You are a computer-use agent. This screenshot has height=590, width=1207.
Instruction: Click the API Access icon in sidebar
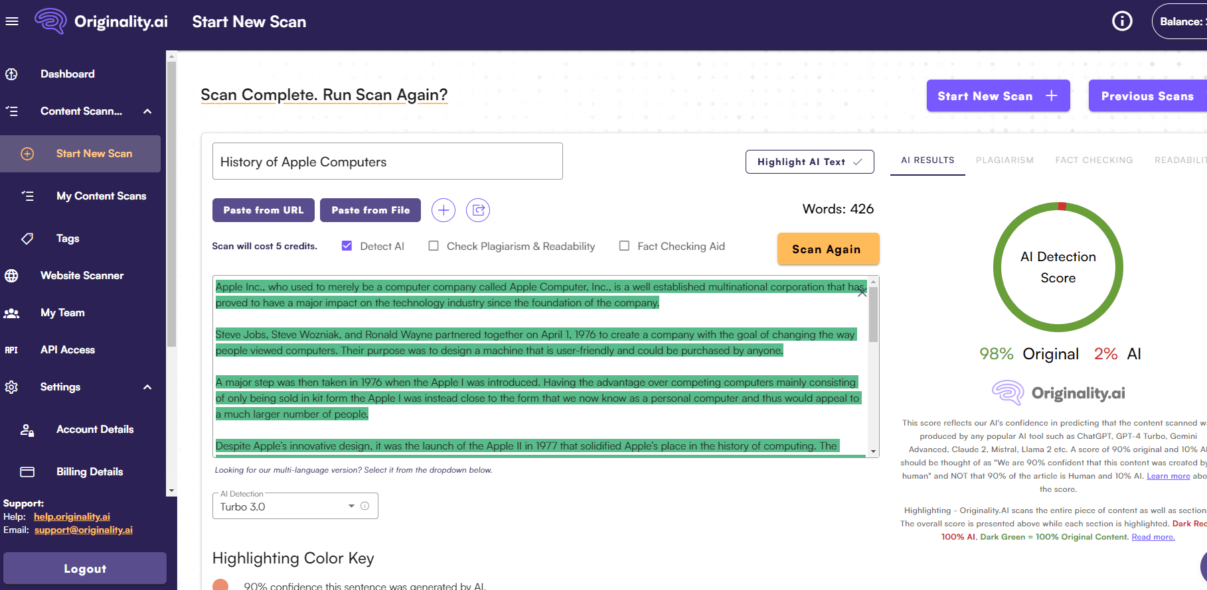point(12,350)
